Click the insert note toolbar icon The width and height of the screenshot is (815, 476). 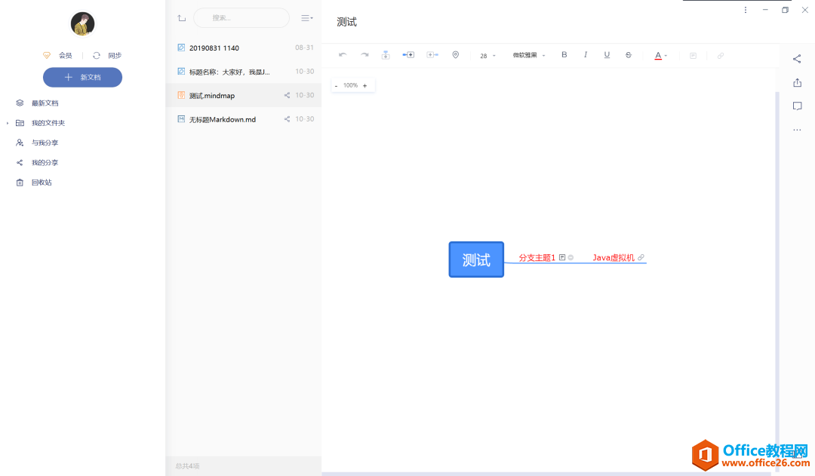[693, 56]
